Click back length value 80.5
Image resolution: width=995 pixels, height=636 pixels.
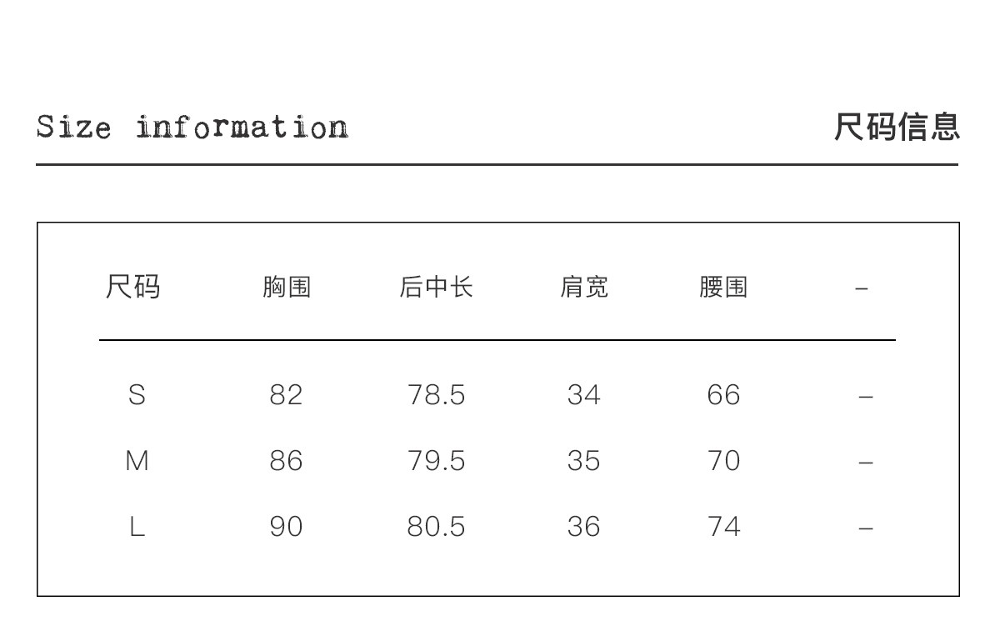[x=436, y=527]
